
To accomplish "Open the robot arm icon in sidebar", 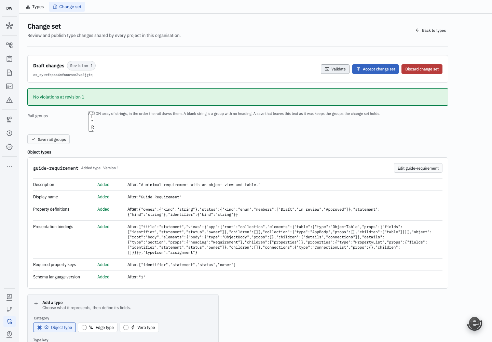I will [9, 119].
